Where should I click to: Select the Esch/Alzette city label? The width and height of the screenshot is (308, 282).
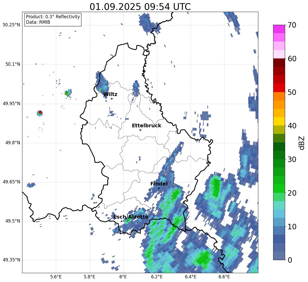point(131,217)
